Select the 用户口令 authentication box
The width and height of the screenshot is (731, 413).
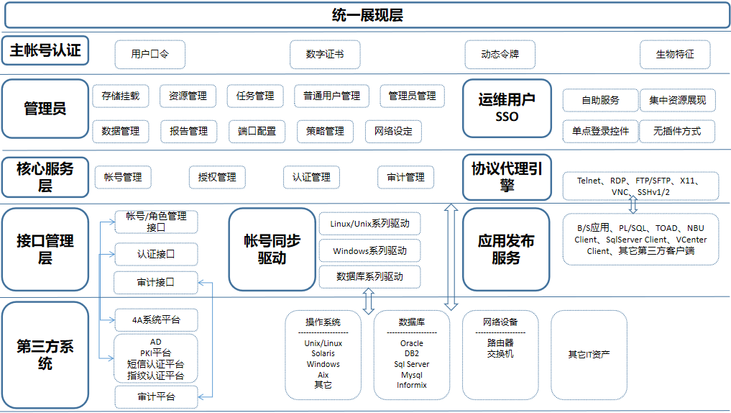pyautogui.click(x=150, y=54)
